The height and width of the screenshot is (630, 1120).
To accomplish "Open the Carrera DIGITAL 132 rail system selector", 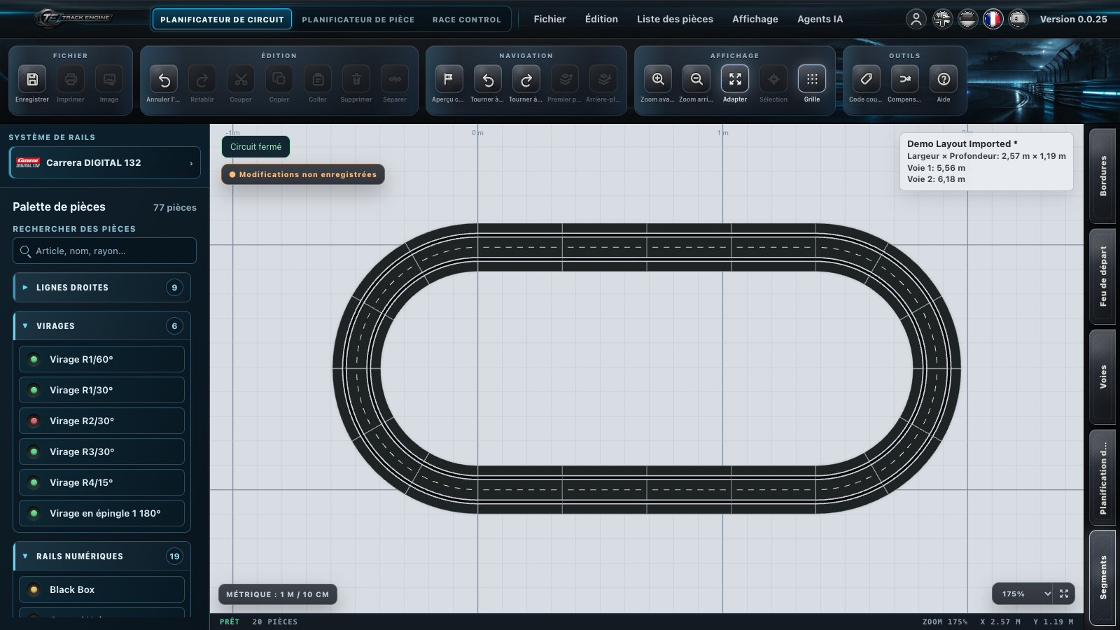I will 105,162.
